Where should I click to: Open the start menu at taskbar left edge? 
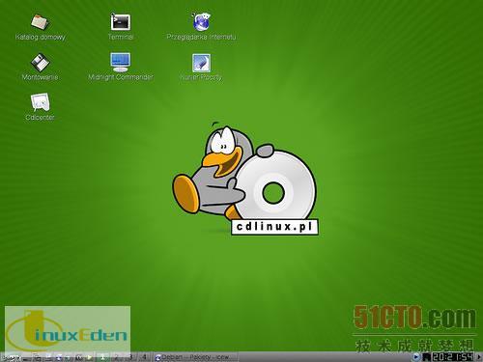coord(11,357)
